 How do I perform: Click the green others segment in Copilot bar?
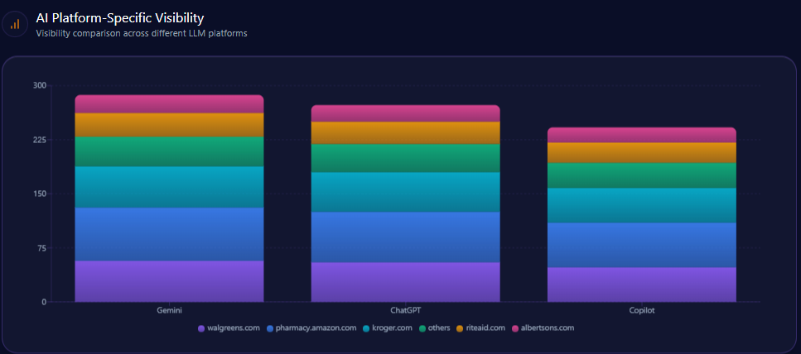642,175
